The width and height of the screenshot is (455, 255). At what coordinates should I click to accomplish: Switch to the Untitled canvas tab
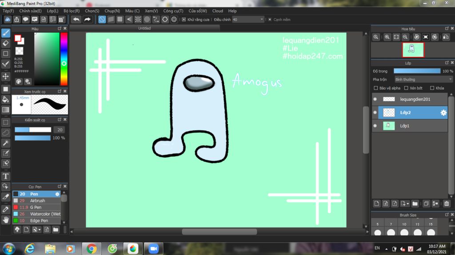pos(144,28)
